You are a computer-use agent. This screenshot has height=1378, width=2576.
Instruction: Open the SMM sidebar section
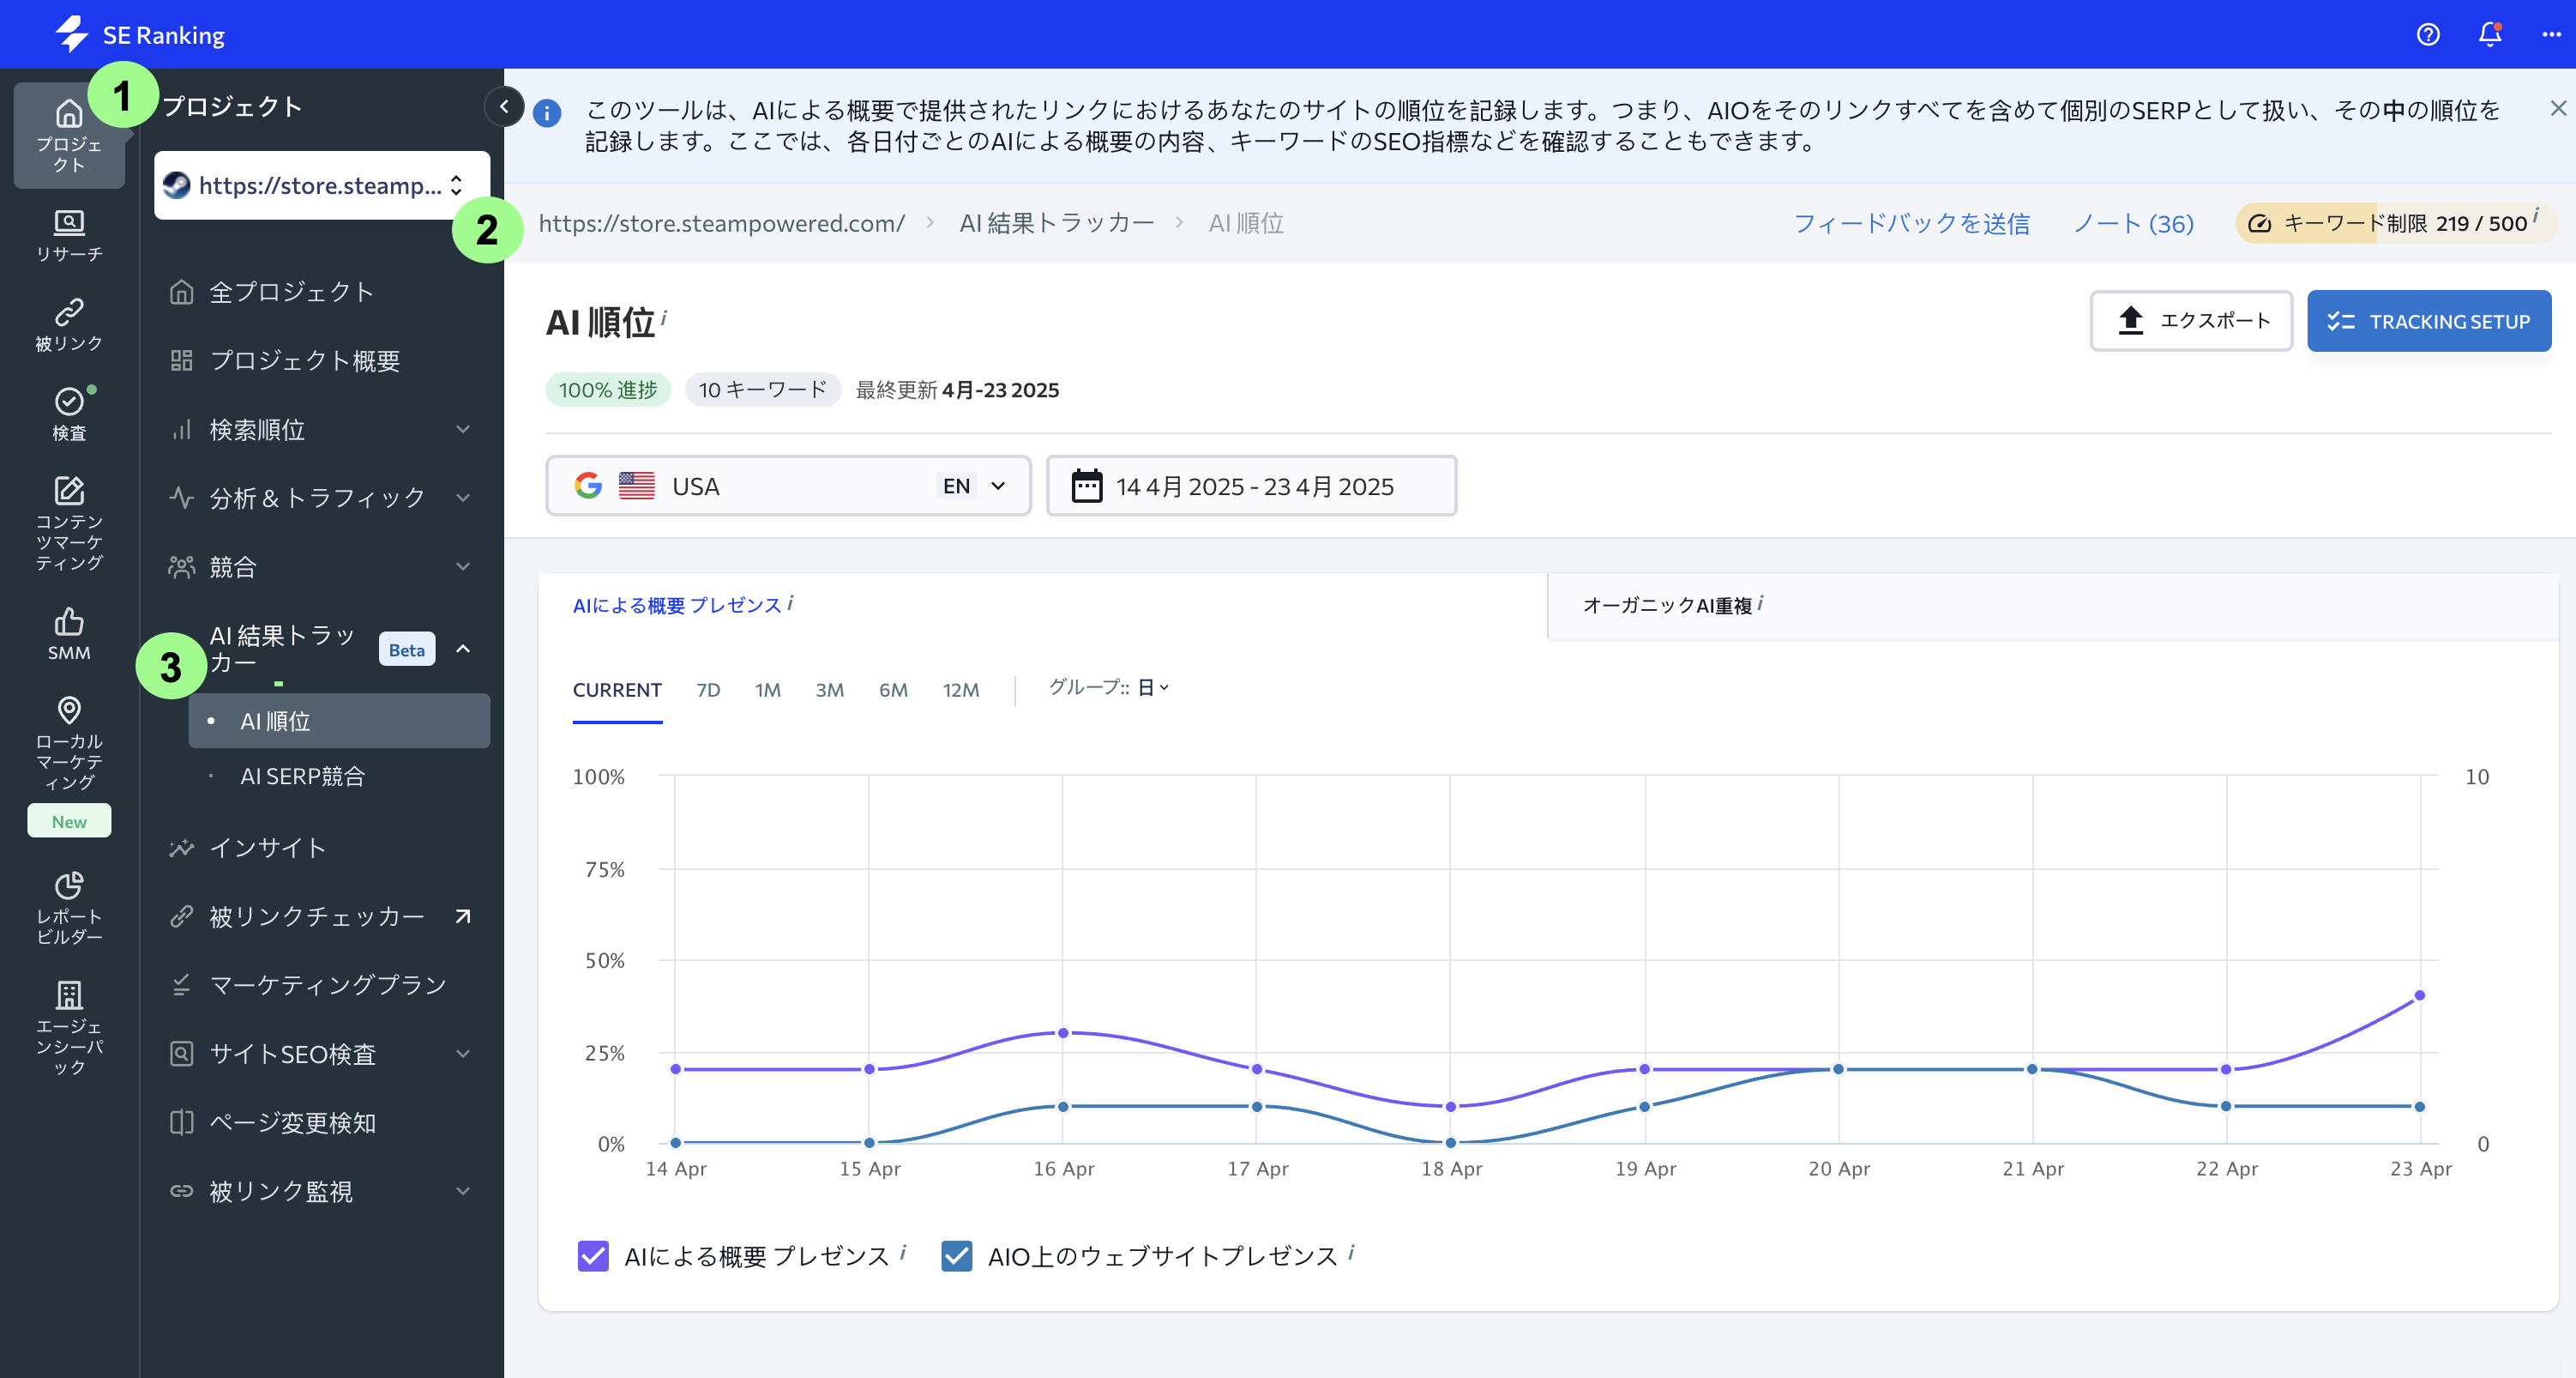(x=69, y=633)
